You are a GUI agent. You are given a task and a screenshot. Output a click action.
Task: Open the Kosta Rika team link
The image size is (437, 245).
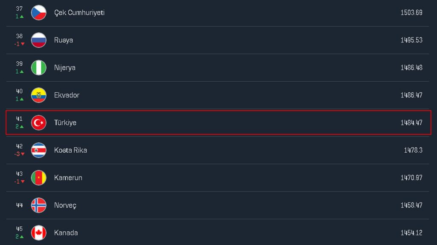coord(70,150)
